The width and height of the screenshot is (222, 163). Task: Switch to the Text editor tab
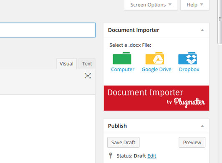[x=87, y=64]
